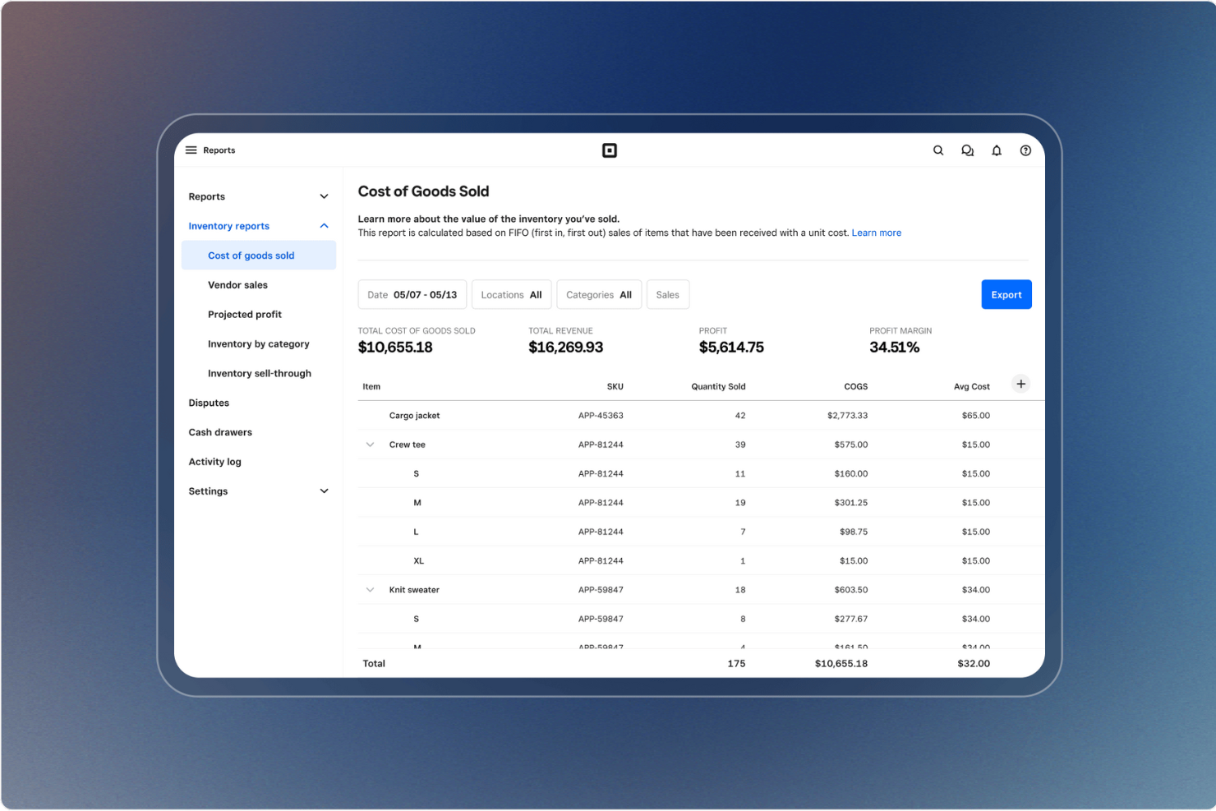This screenshot has width=1216, height=811.
Task: Click the Square logo in the header
Action: [x=609, y=150]
